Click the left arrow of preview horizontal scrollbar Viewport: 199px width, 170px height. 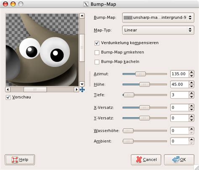[8, 89]
